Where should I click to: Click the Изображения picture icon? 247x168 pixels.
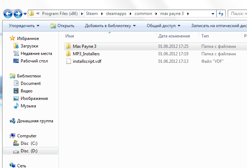coord(16,98)
